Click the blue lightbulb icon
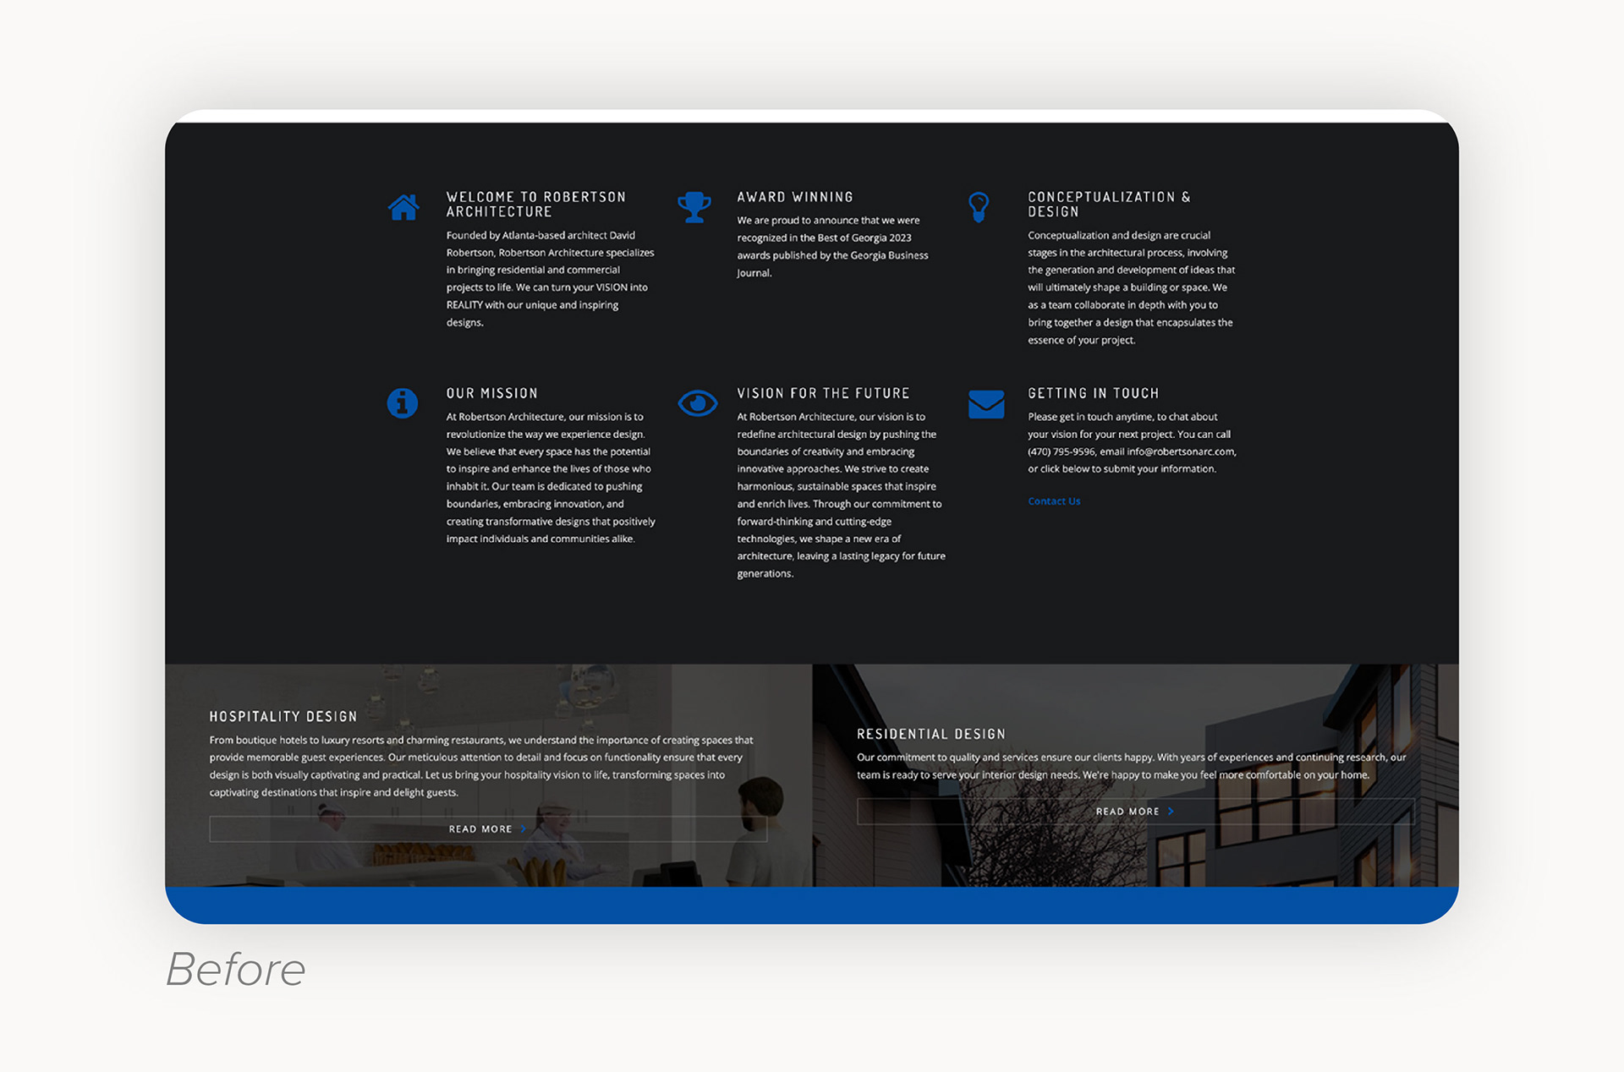The image size is (1624, 1072). (x=979, y=206)
